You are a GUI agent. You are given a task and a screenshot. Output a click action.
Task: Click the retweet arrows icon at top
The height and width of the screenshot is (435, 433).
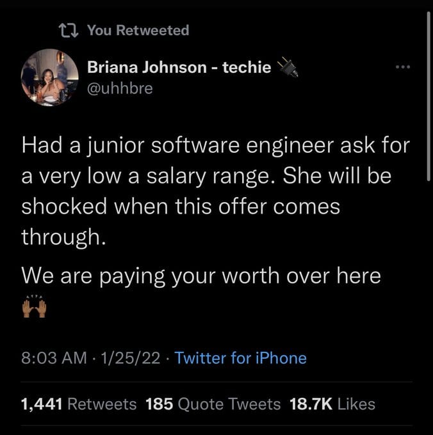coord(69,30)
